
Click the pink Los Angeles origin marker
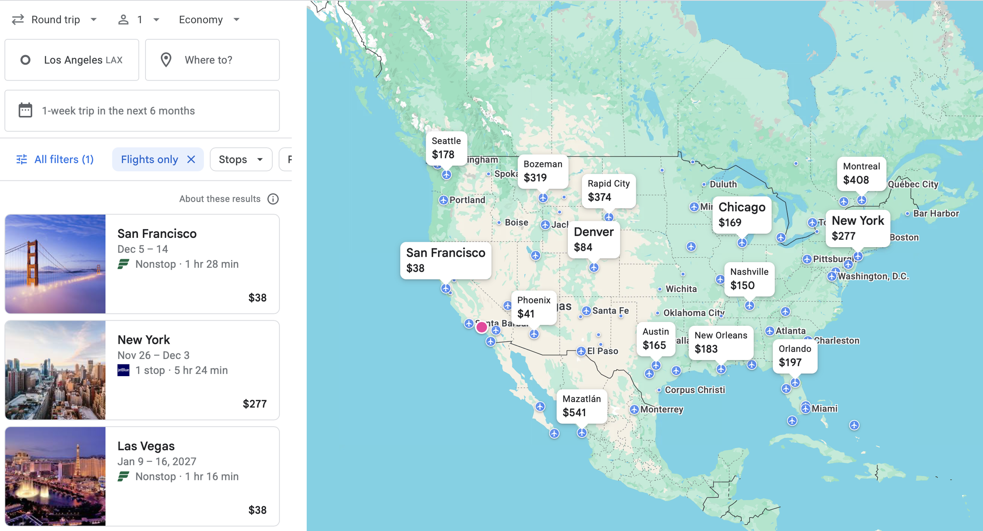[482, 327]
